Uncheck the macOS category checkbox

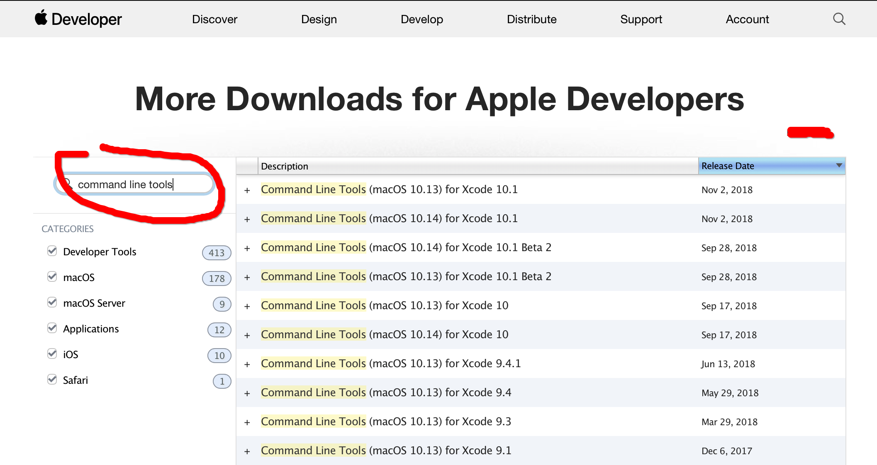tap(52, 276)
